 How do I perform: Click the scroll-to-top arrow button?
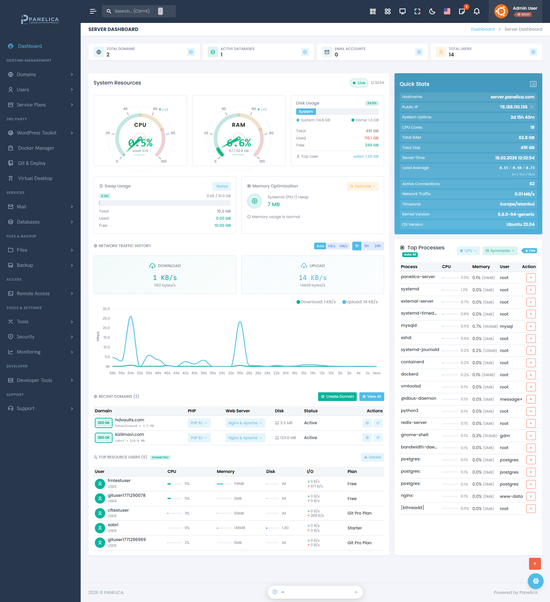click(535, 564)
